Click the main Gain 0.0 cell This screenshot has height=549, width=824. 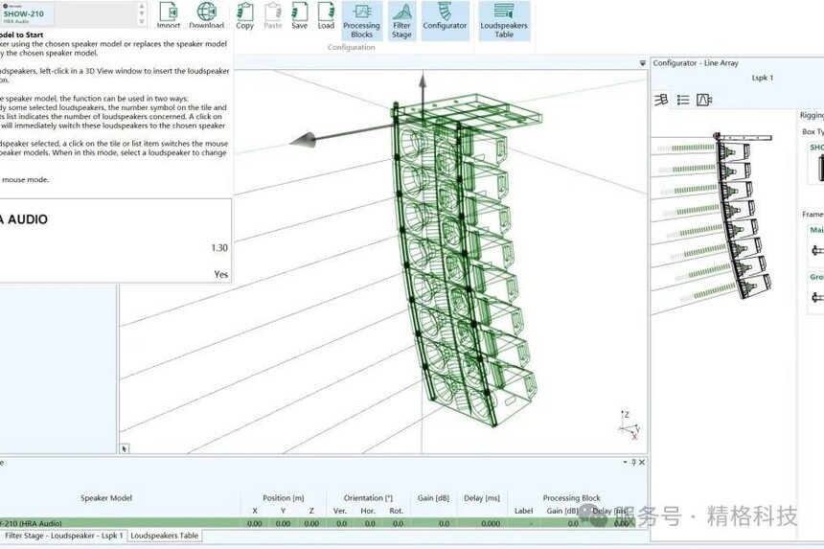tap(434, 523)
